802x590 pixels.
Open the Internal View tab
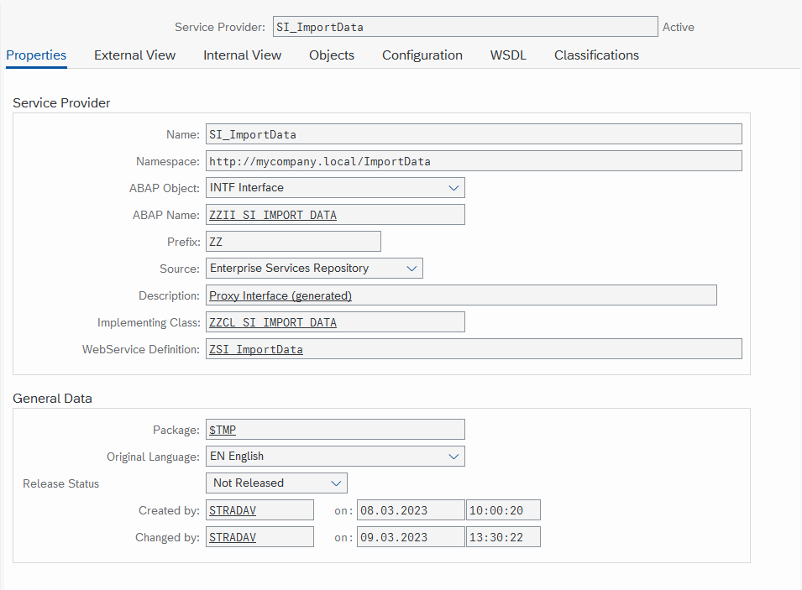click(x=243, y=55)
